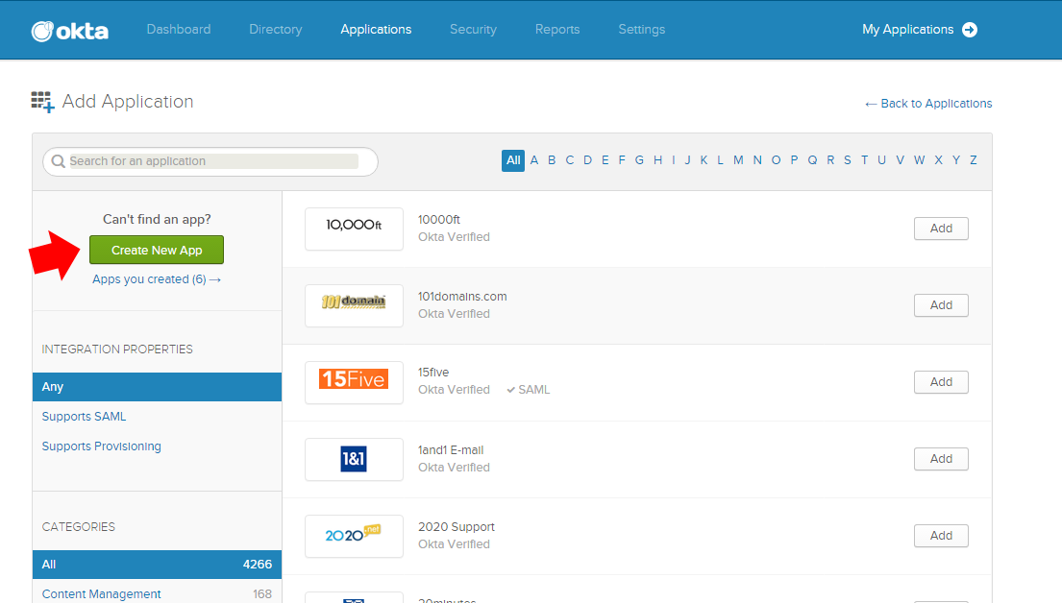
Task: Go to My Applications
Action: tap(907, 29)
